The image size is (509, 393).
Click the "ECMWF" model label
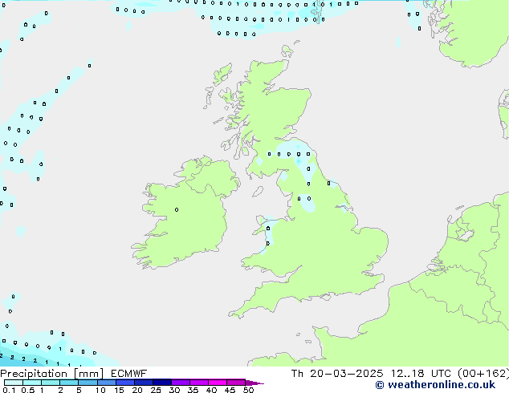(x=129, y=374)
